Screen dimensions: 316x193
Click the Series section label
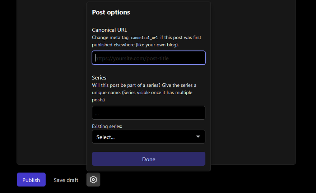click(99, 78)
